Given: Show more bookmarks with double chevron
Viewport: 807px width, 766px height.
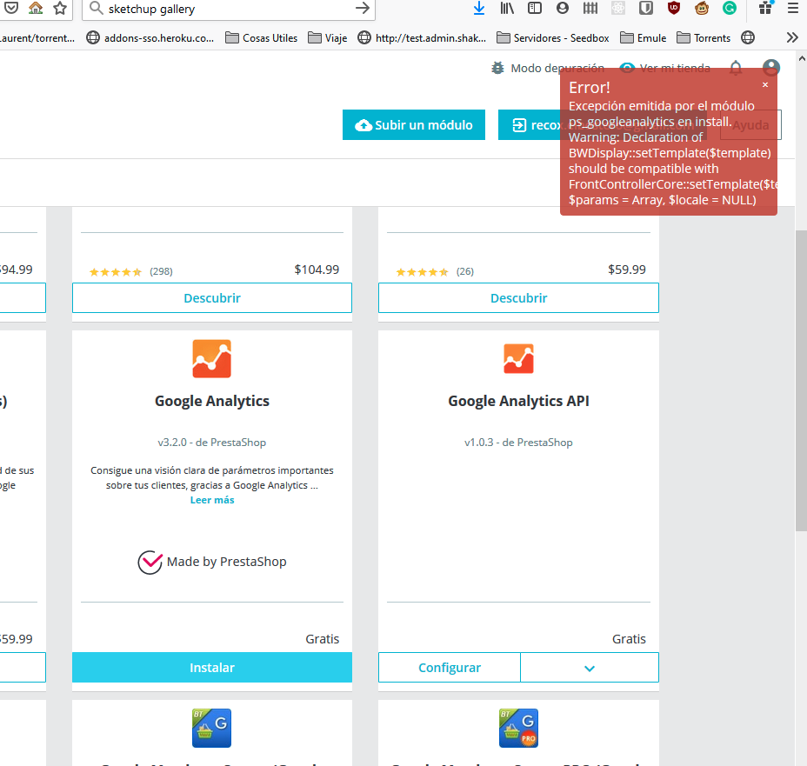Looking at the screenshot, I should 792,37.
